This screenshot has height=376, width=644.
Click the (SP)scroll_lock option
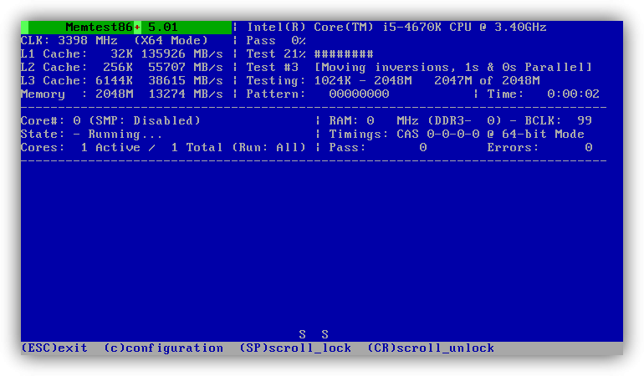tap(295, 348)
